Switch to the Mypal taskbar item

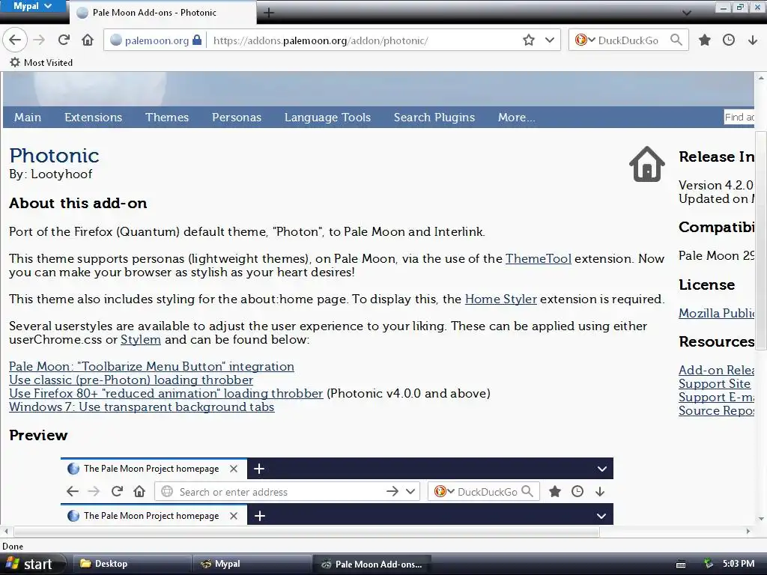coord(252,565)
